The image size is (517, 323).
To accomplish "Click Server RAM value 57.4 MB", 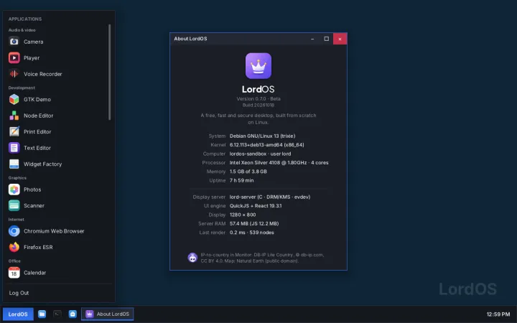I will [x=254, y=223].
